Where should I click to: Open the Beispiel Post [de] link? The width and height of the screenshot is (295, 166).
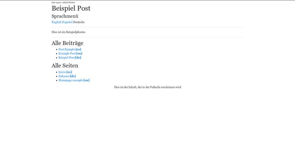(x=70, y=58)
